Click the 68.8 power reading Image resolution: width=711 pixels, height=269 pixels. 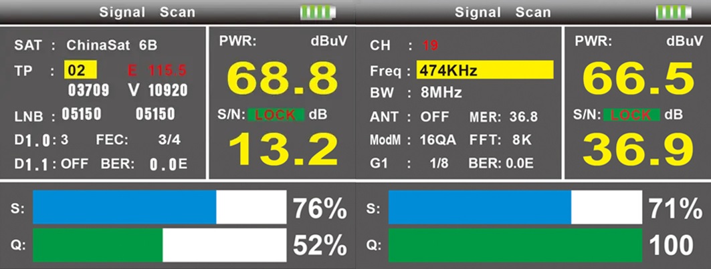pos(277,79)
